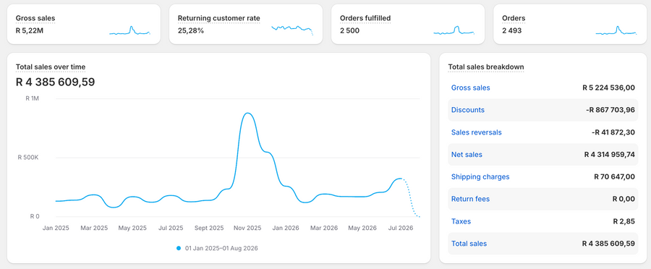
Task: Click the Nov 2025 peak on sales line
Action: [x=247, y=113]
